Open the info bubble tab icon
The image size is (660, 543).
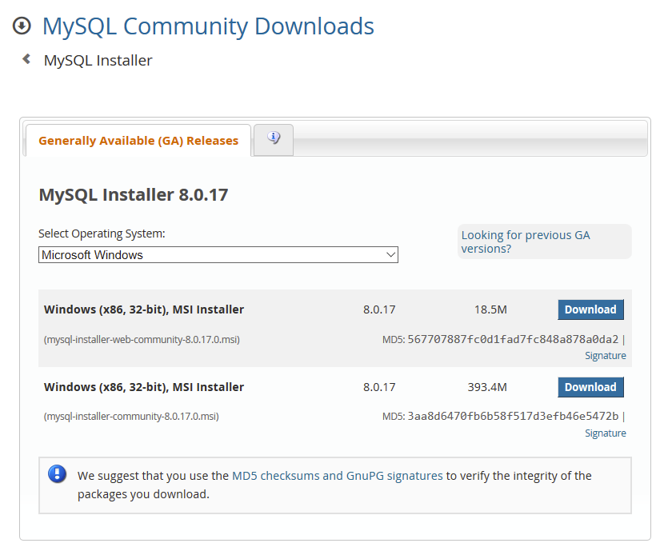tap(274, 138)
